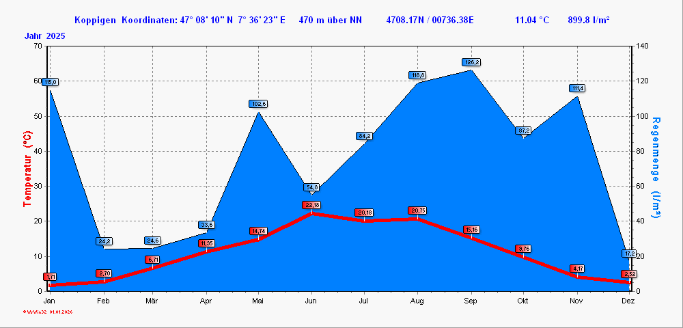Select the "470 m über NN" altitude text

331,20
